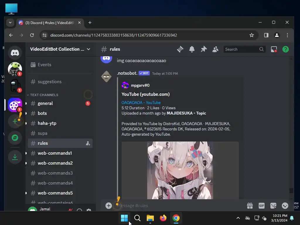The height and width of the screenshot is (225, 300).
Task: Click the .notsobot. username
Action: 127,73
